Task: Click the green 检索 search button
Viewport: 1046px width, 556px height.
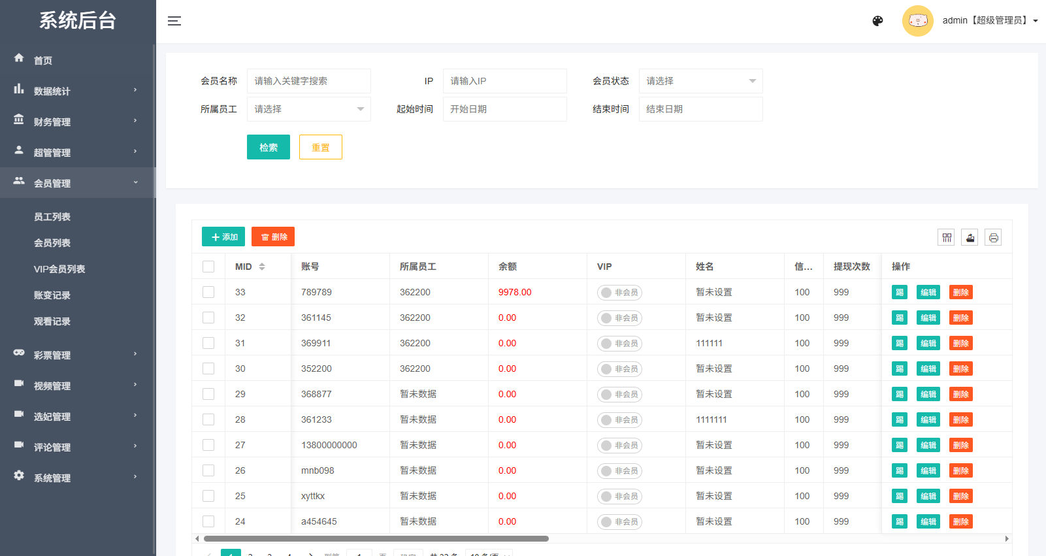Action: [268, 148]
